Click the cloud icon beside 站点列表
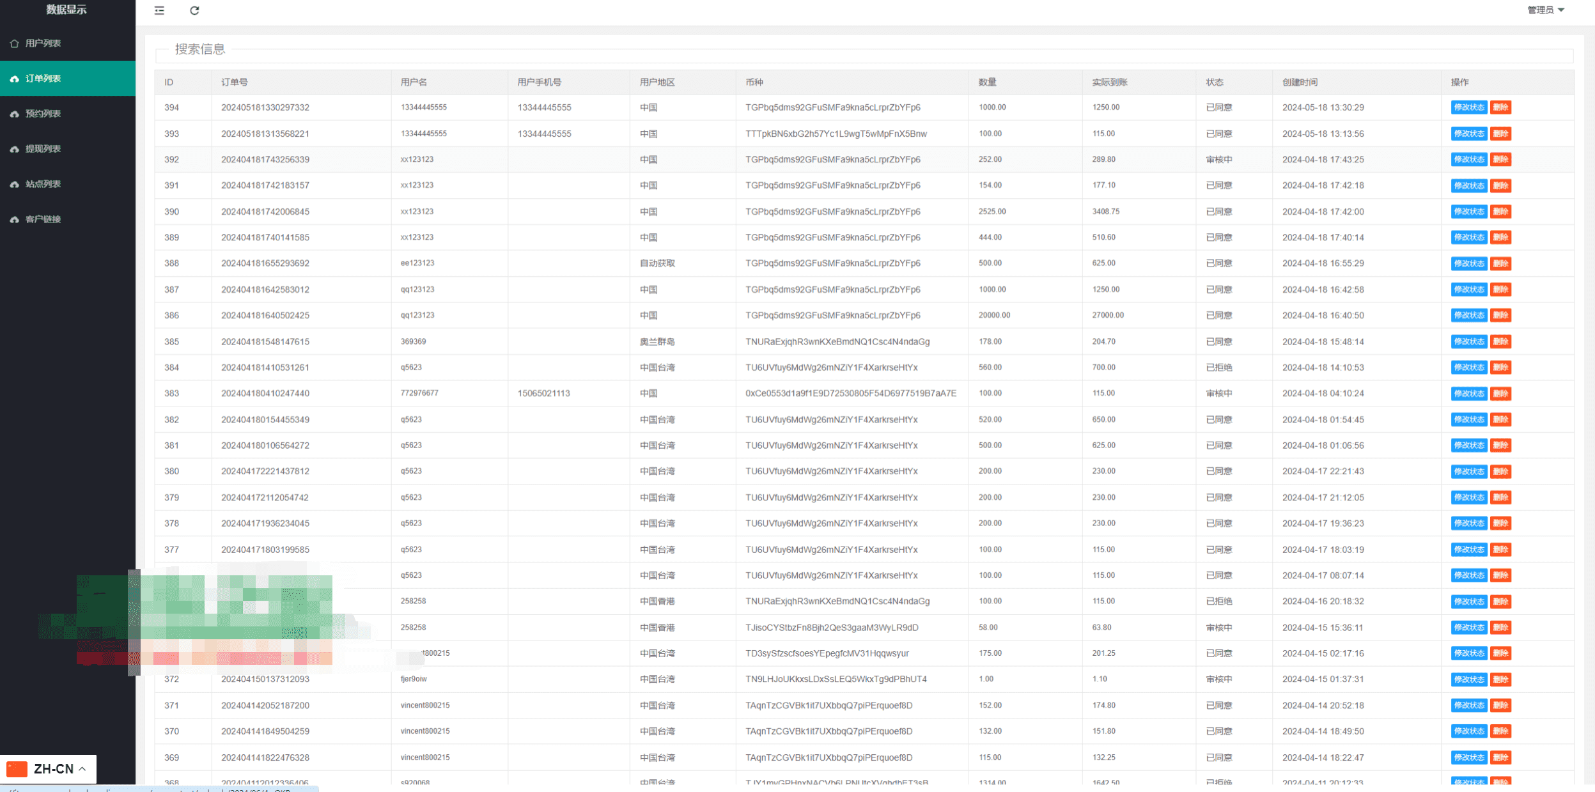This screenshot has width=1595, height=792. 15,184
